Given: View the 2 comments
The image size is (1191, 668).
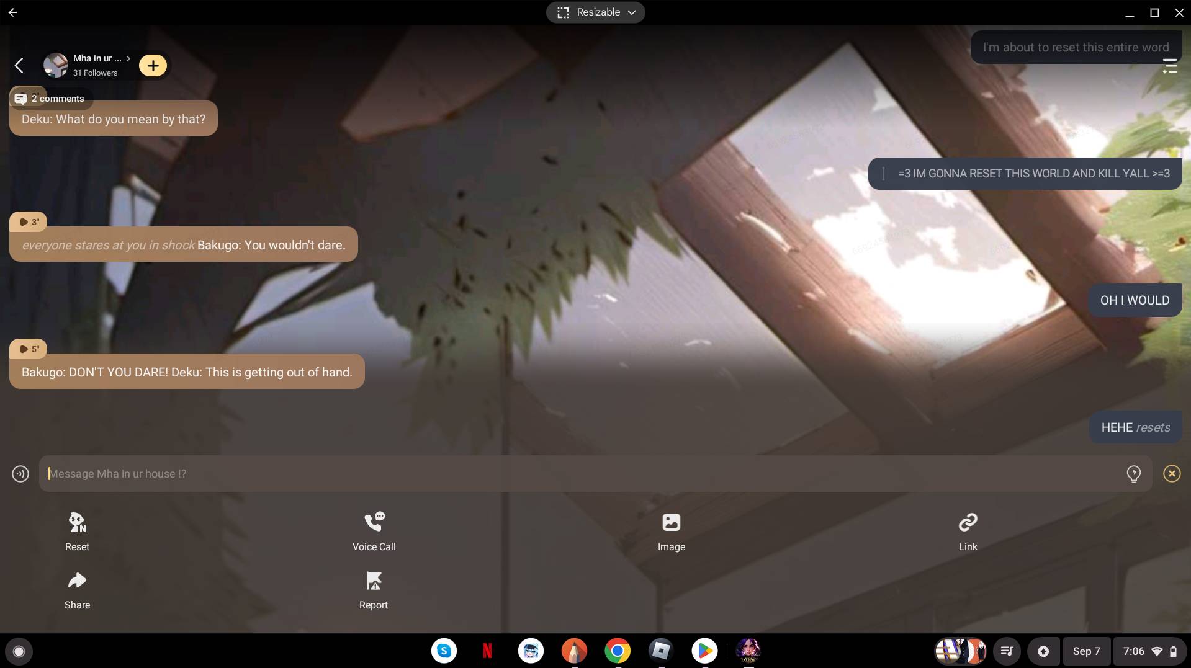Looking at the screenshot, I should coord(51,99).
